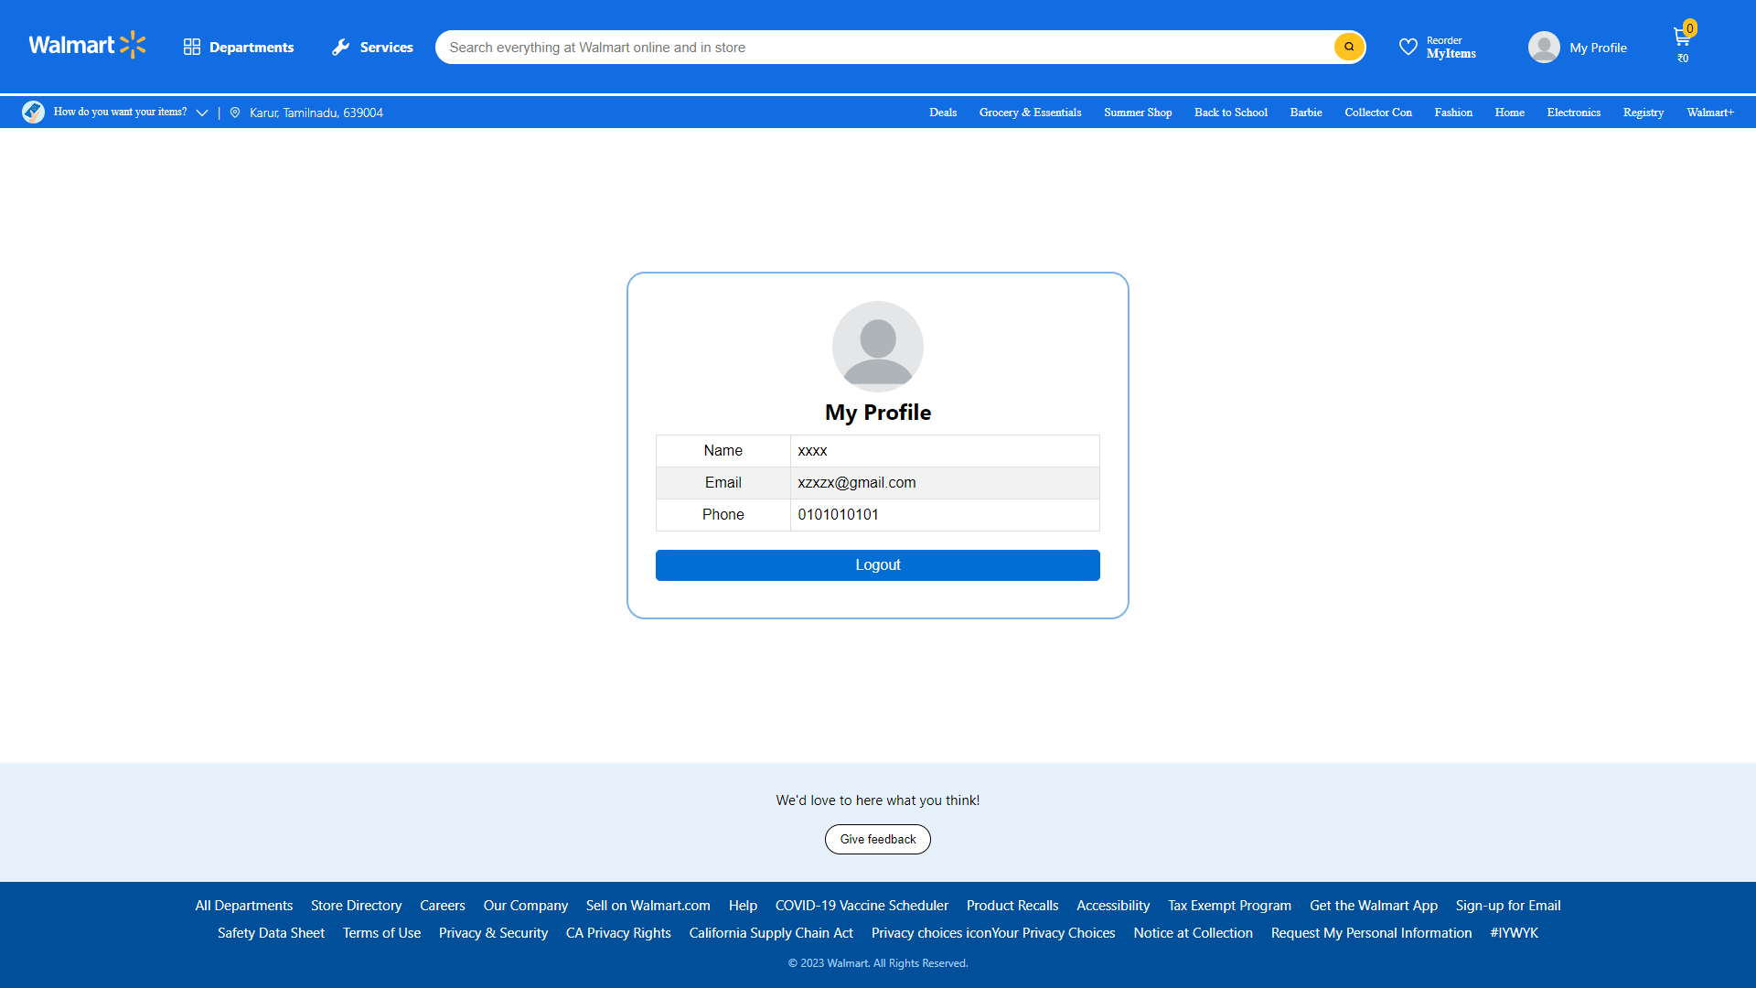Select Grocery & Essentials in nav bar

pyautogui.click(x=1030, y=113)
